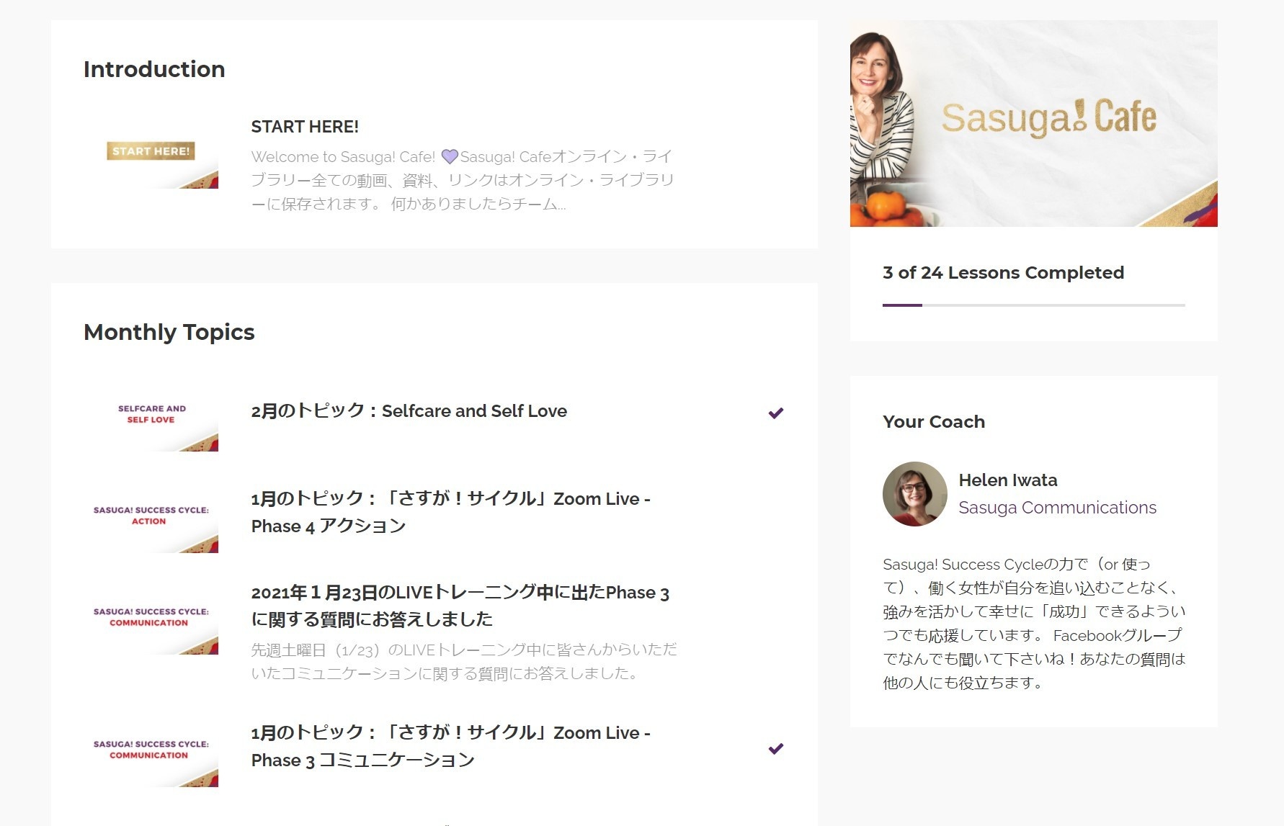
Task: Click the Helen Iwata coach name
Action: [x=1007, y=480]
